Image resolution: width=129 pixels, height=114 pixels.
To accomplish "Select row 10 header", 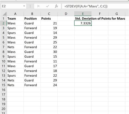I will pyautogui.click(x=4, y=61).
